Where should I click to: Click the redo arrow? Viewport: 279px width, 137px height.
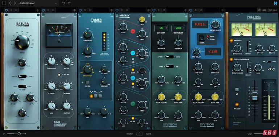pos(69,3)
